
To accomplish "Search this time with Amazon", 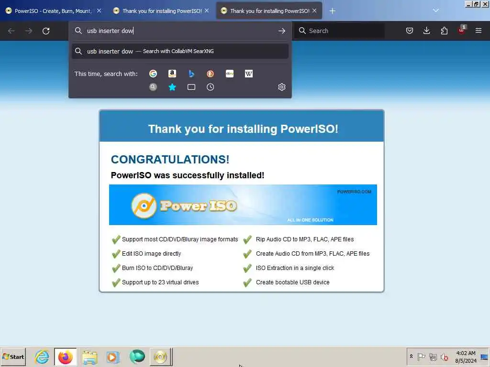I will 172,74.
